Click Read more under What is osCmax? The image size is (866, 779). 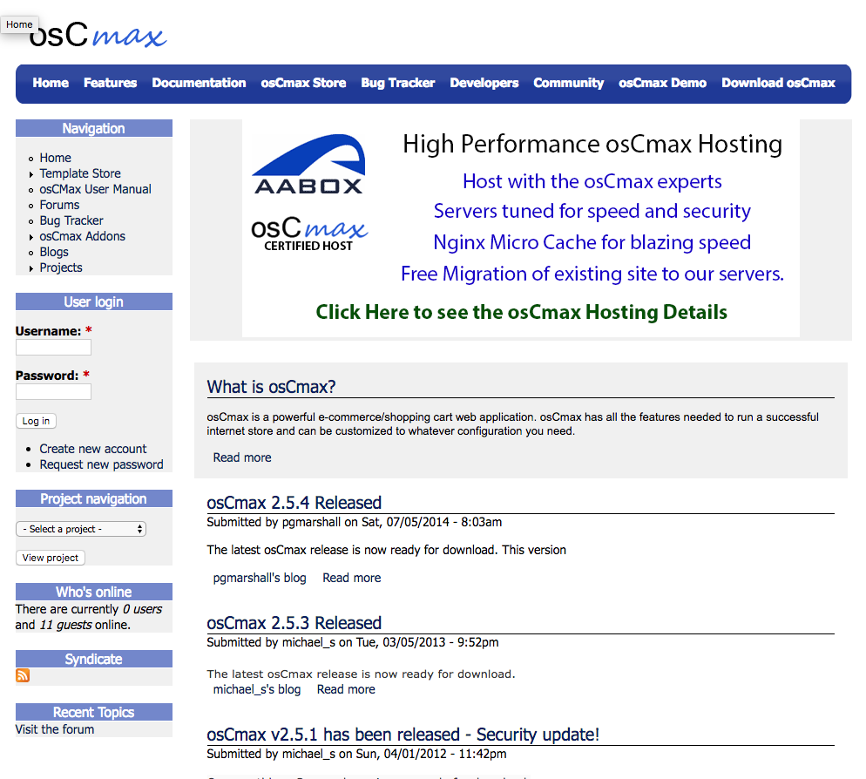(242, 457)
